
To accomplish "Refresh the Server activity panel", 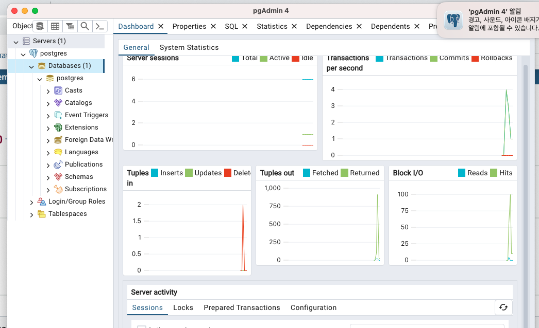I will click(x=503, y=307).
